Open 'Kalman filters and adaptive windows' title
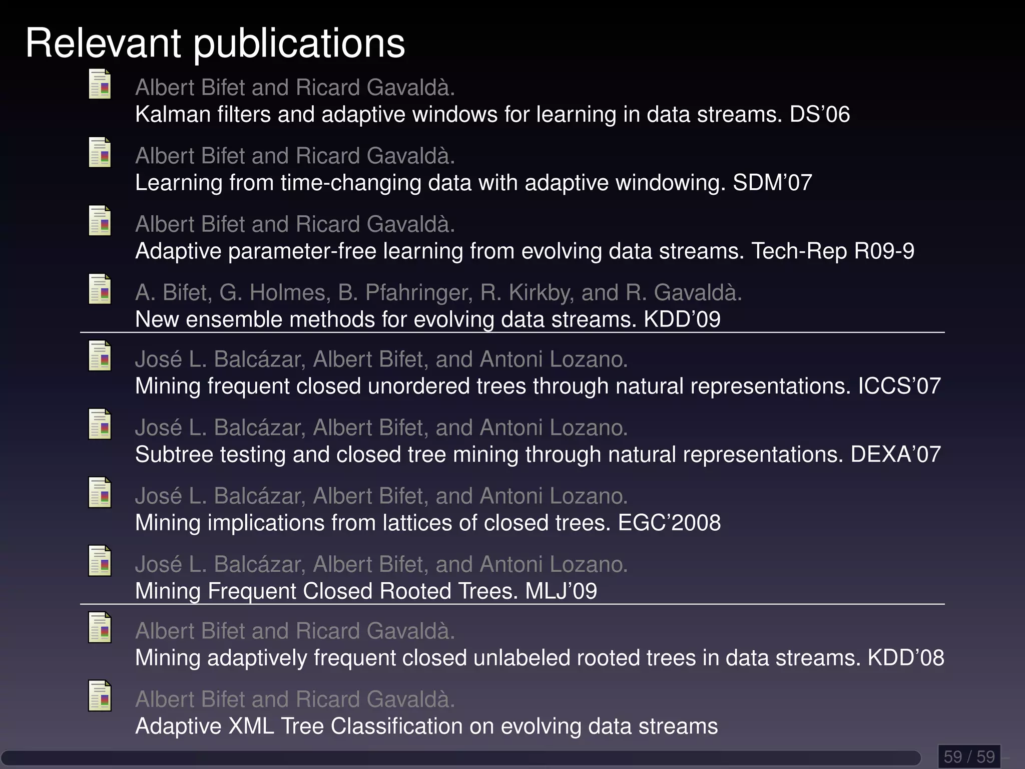The image size is (1025, 769). click(x=492, y=115)
